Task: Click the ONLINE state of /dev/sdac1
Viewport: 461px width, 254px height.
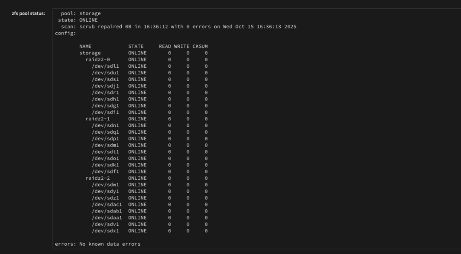Action: click(137, 204)
